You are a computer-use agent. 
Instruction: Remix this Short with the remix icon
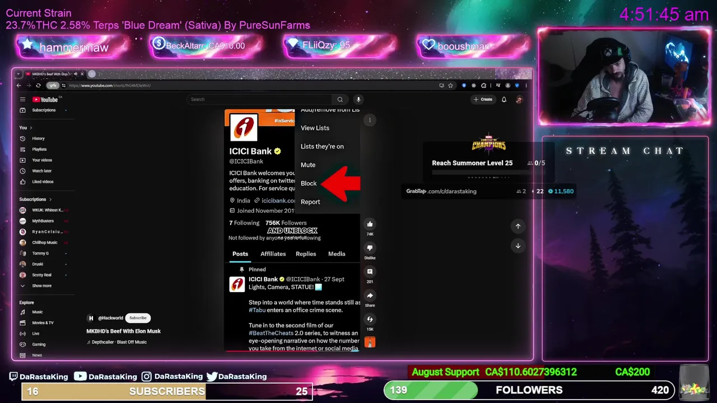click(370, 319)
